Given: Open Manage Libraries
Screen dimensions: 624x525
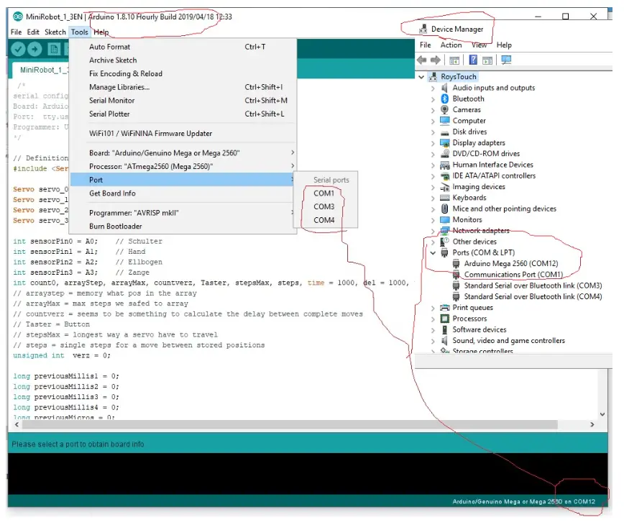Looking at the screenshot, I should click(183, 87).
